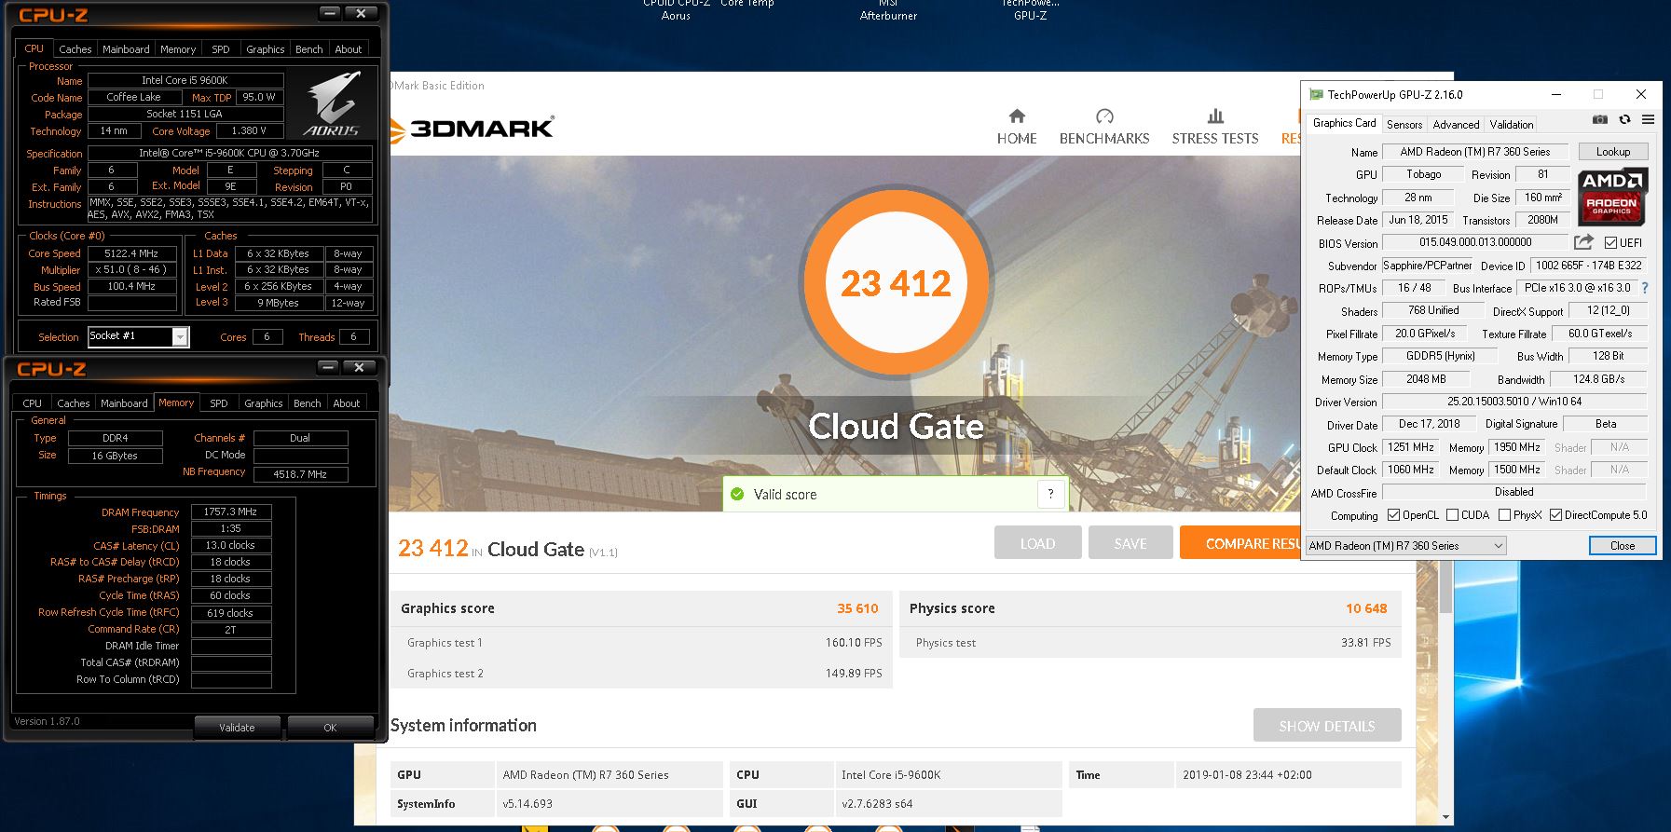
Task: Click the question mark beside Valid score
Action: coord(1050,494)
